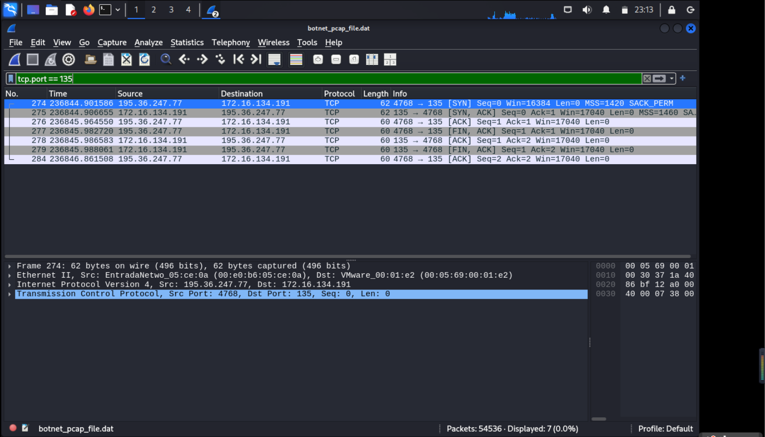Go forward in packet history
The image size is (765, 437).
[202, 59]
